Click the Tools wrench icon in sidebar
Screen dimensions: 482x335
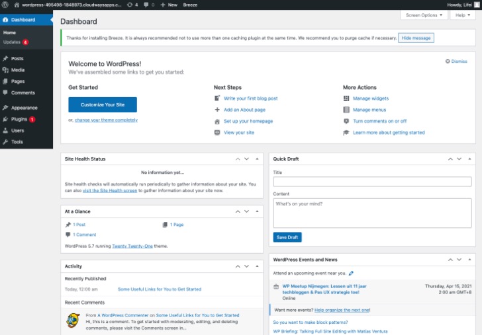click(x=5, y=141)
